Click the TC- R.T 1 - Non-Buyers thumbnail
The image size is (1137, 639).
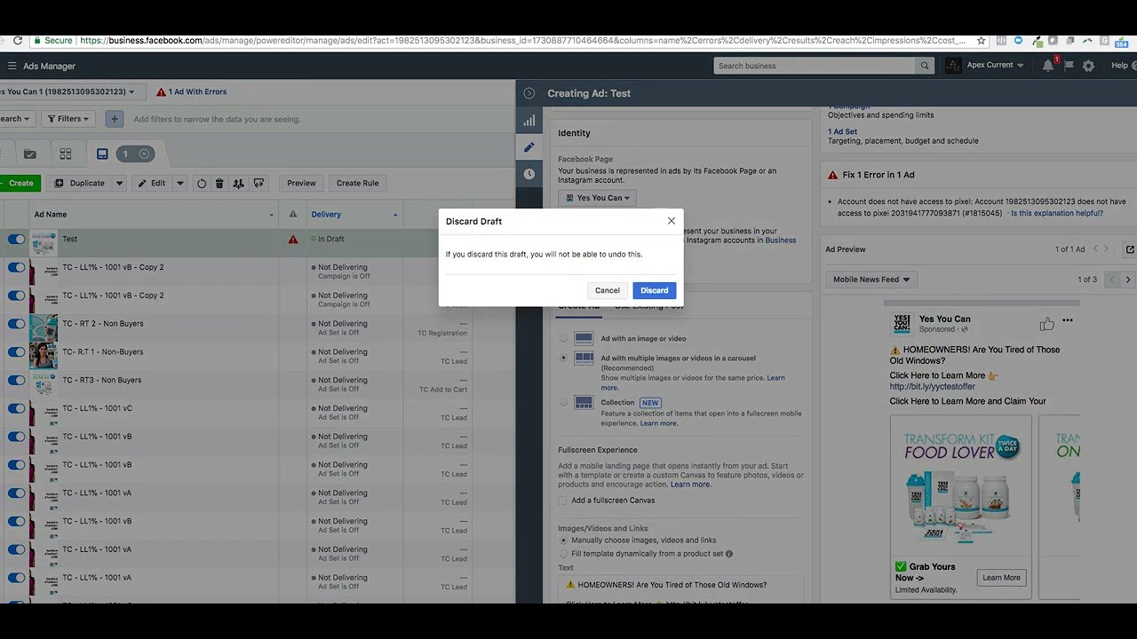pyautogui.click(x=44, y=356)
